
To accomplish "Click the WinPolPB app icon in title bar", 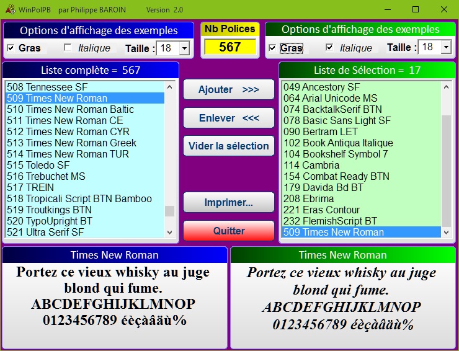I will 10,9.
